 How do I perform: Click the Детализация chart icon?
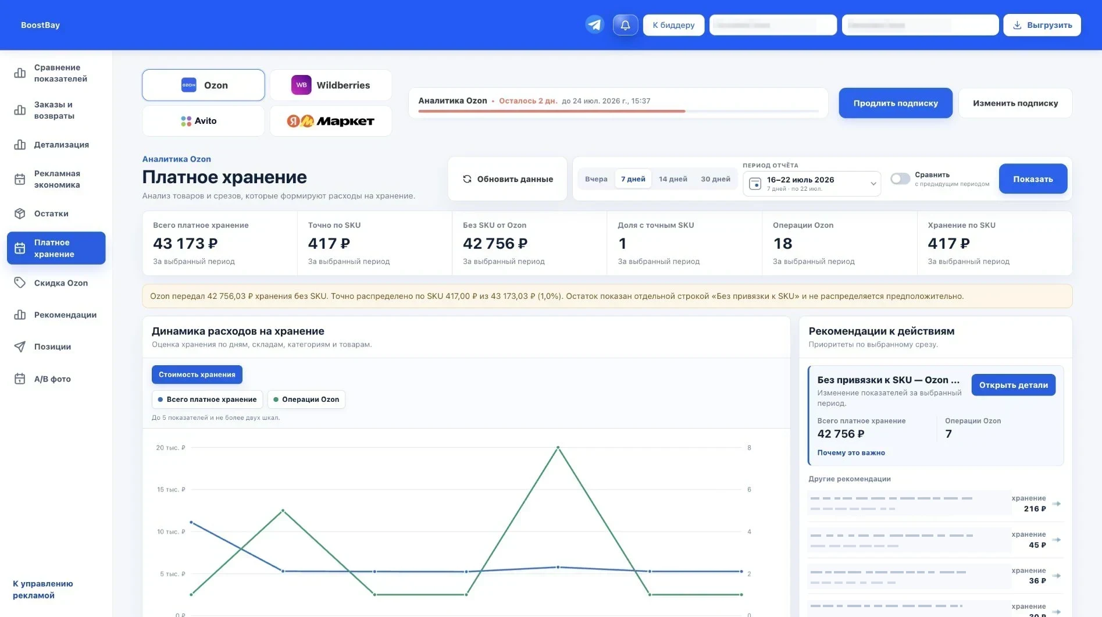[20, 145]
